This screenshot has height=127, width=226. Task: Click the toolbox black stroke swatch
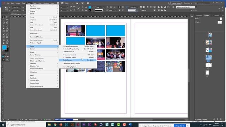[7, 50]
